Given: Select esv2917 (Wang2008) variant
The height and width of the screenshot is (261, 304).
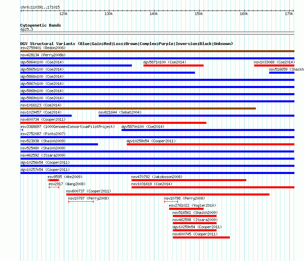Looking at the screenshot, I should [x=54, y=187].
